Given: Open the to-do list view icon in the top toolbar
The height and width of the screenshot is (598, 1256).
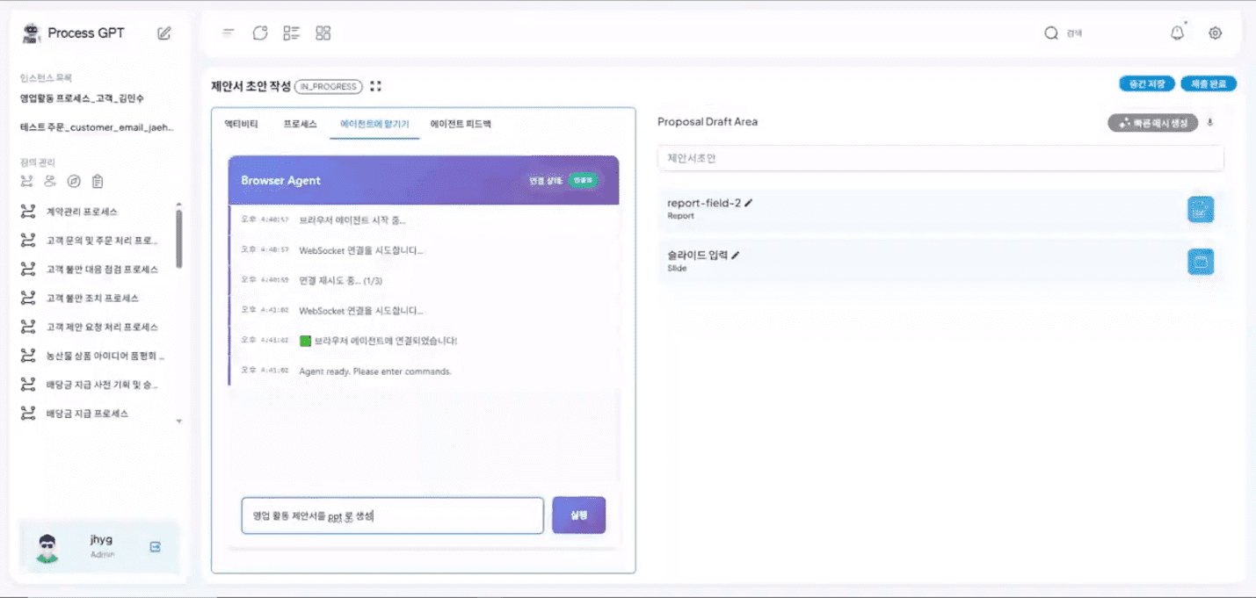Looking at the screenshot, I should (292, 33).
